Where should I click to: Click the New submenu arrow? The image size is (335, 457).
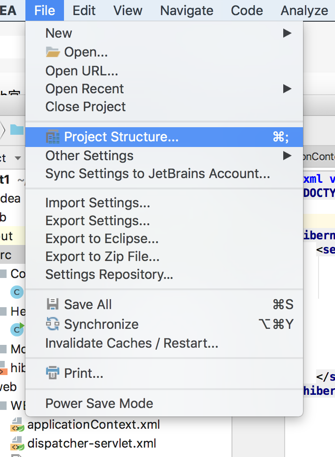point(287,33)
